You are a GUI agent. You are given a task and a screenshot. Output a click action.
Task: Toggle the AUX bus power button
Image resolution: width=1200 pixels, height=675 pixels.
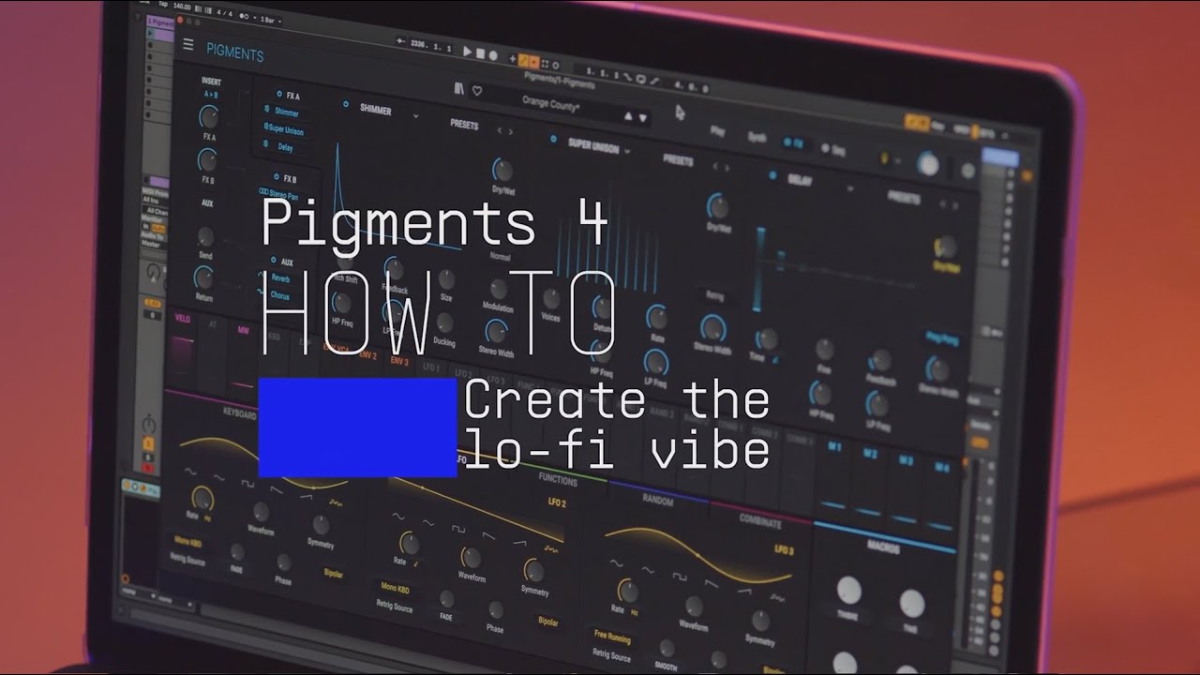(274, 261)
